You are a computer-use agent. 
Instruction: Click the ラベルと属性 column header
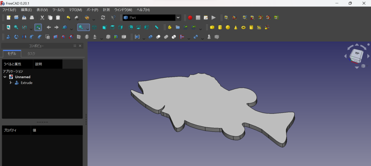pyautogui.click(x=17, y=64)
